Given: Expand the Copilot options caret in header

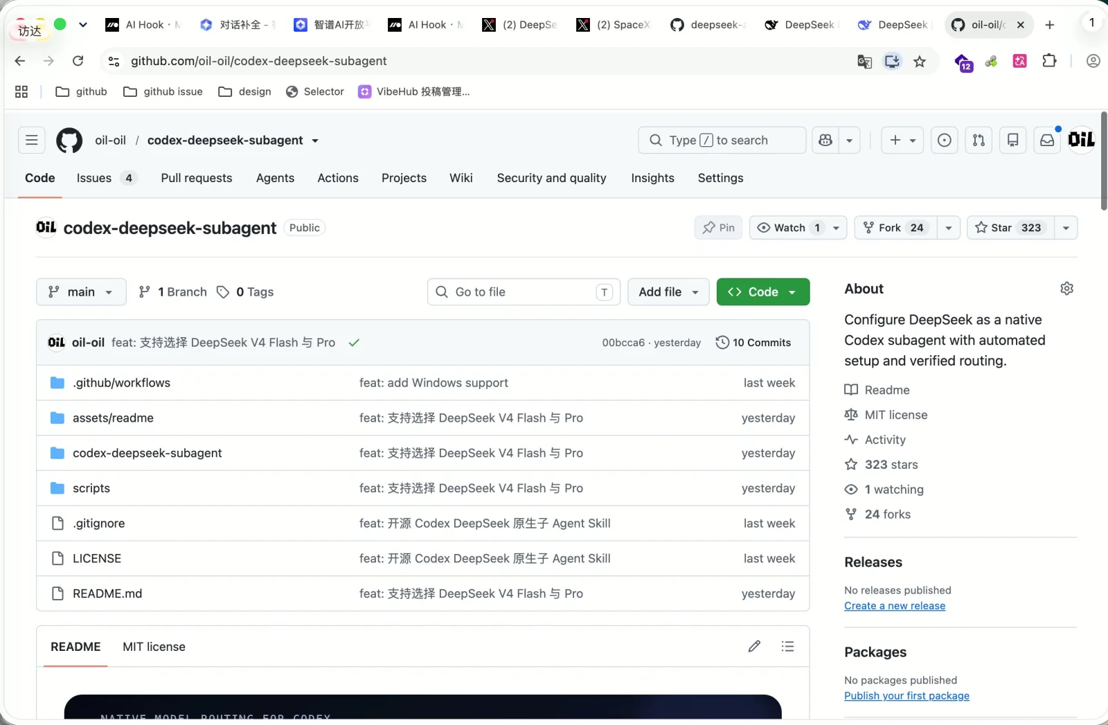Looking at the screenshot, I should [x=849, y=141].
